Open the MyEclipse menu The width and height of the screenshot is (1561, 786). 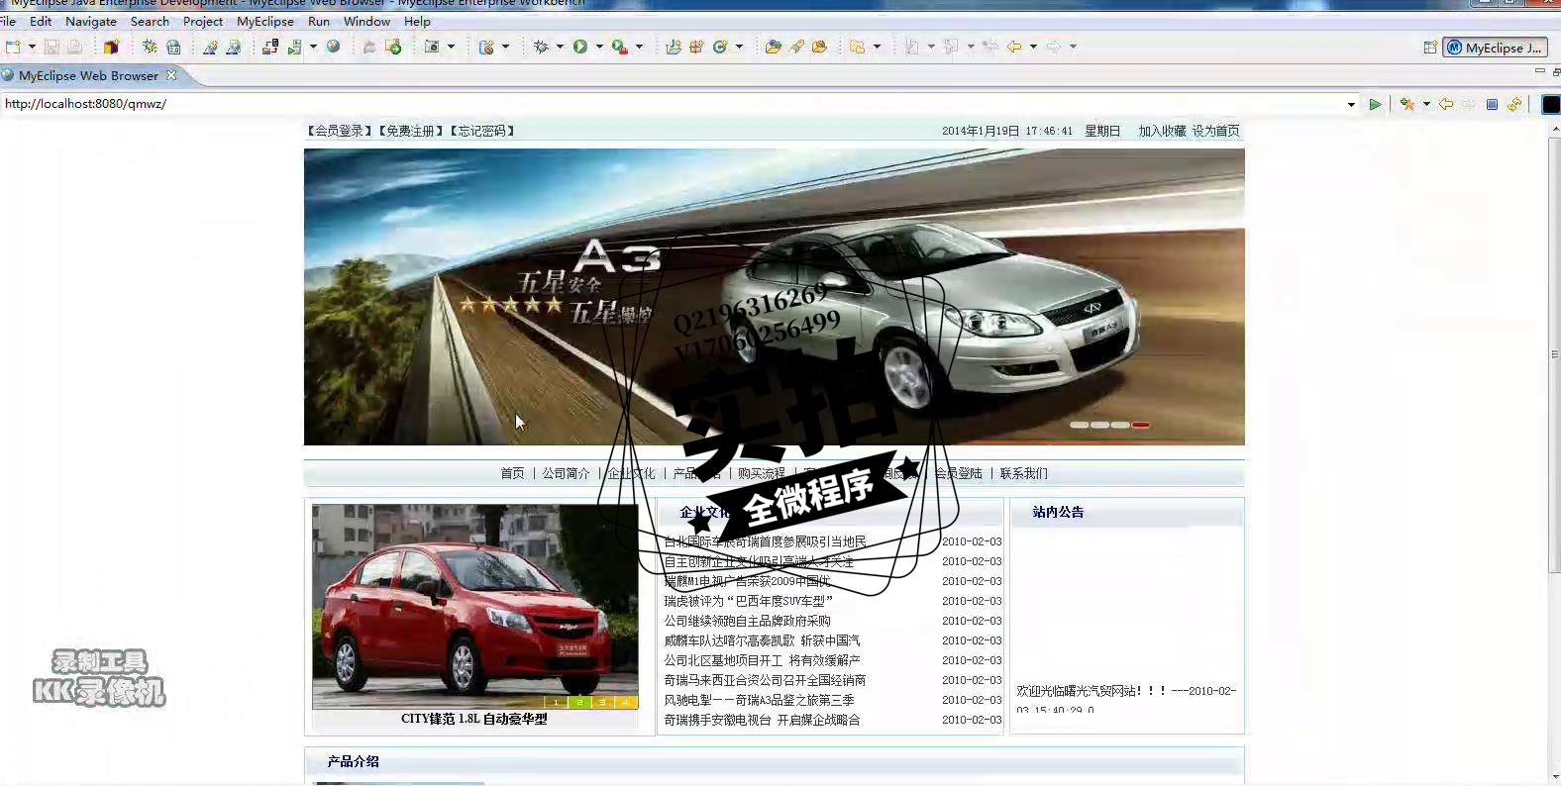pyautogui.click(x=265, y=21)
